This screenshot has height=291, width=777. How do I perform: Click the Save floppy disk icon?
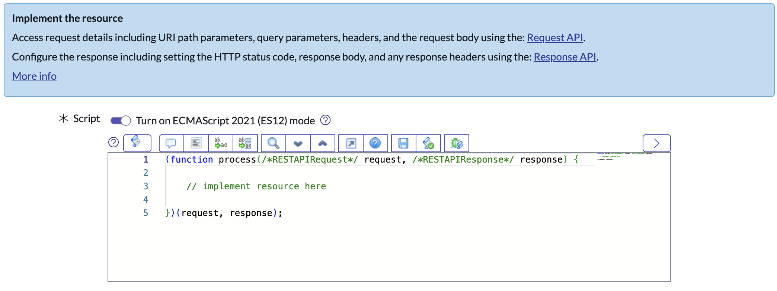coord(404,143)
